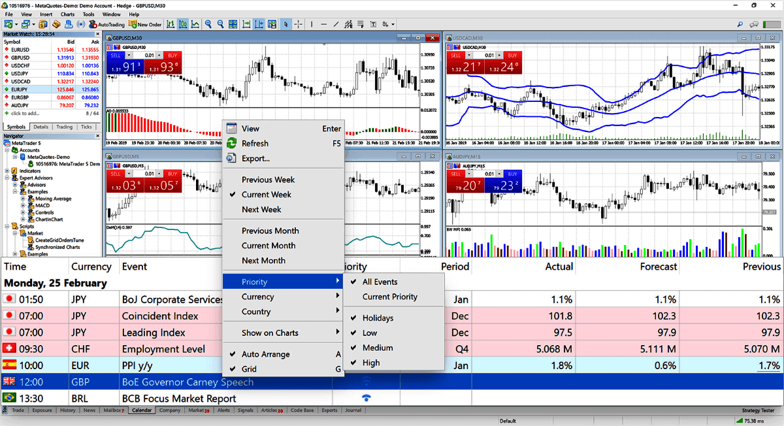
Task: Expand the Indicators tree node
Action: [7, 171]
